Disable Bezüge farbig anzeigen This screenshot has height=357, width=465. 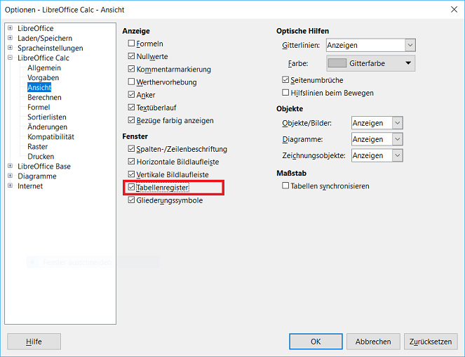pos(131,120)
